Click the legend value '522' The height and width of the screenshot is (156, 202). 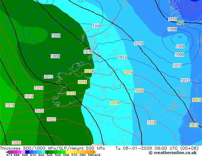tap(41, 155)
